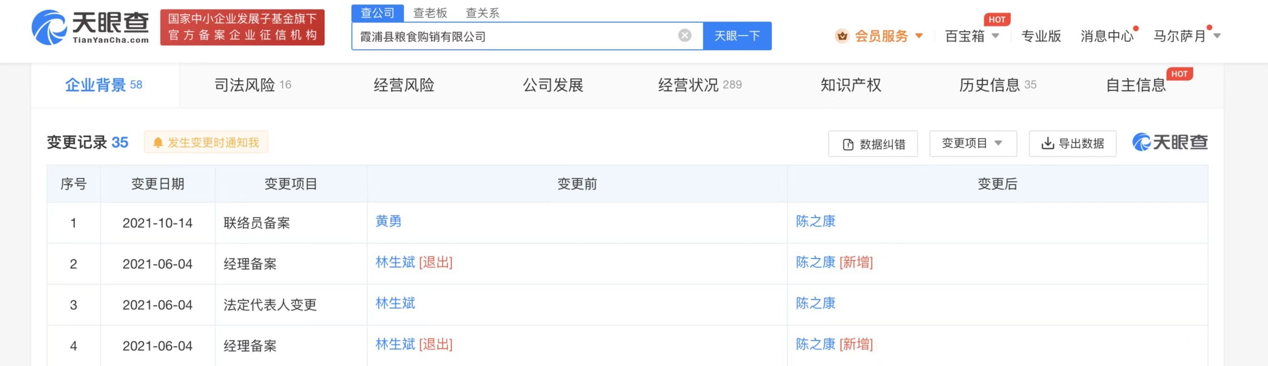Select the 企业背景 tab

[104, 85]
